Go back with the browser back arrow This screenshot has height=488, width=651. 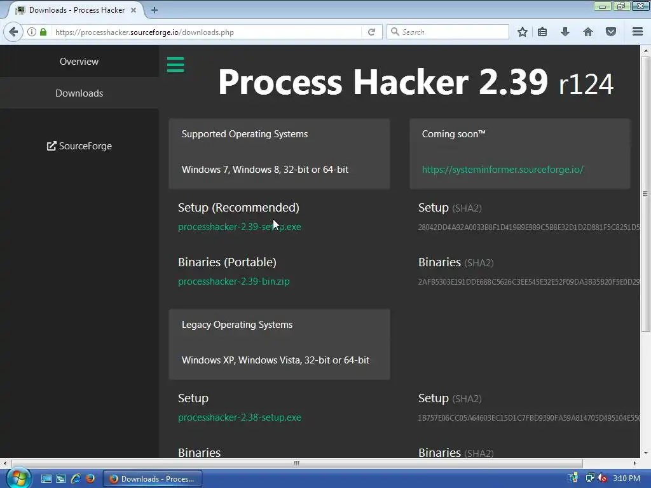coord(14,32)
